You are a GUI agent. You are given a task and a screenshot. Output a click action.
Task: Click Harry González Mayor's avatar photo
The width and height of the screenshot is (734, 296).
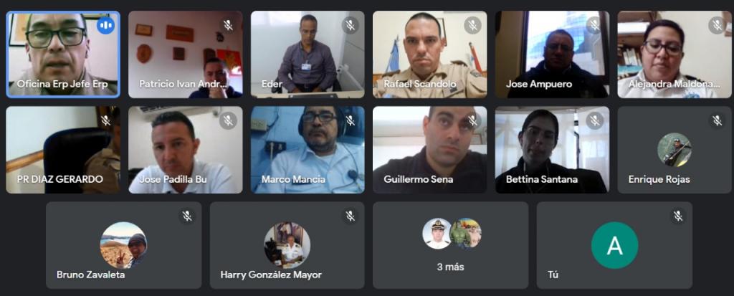(287, 245)
